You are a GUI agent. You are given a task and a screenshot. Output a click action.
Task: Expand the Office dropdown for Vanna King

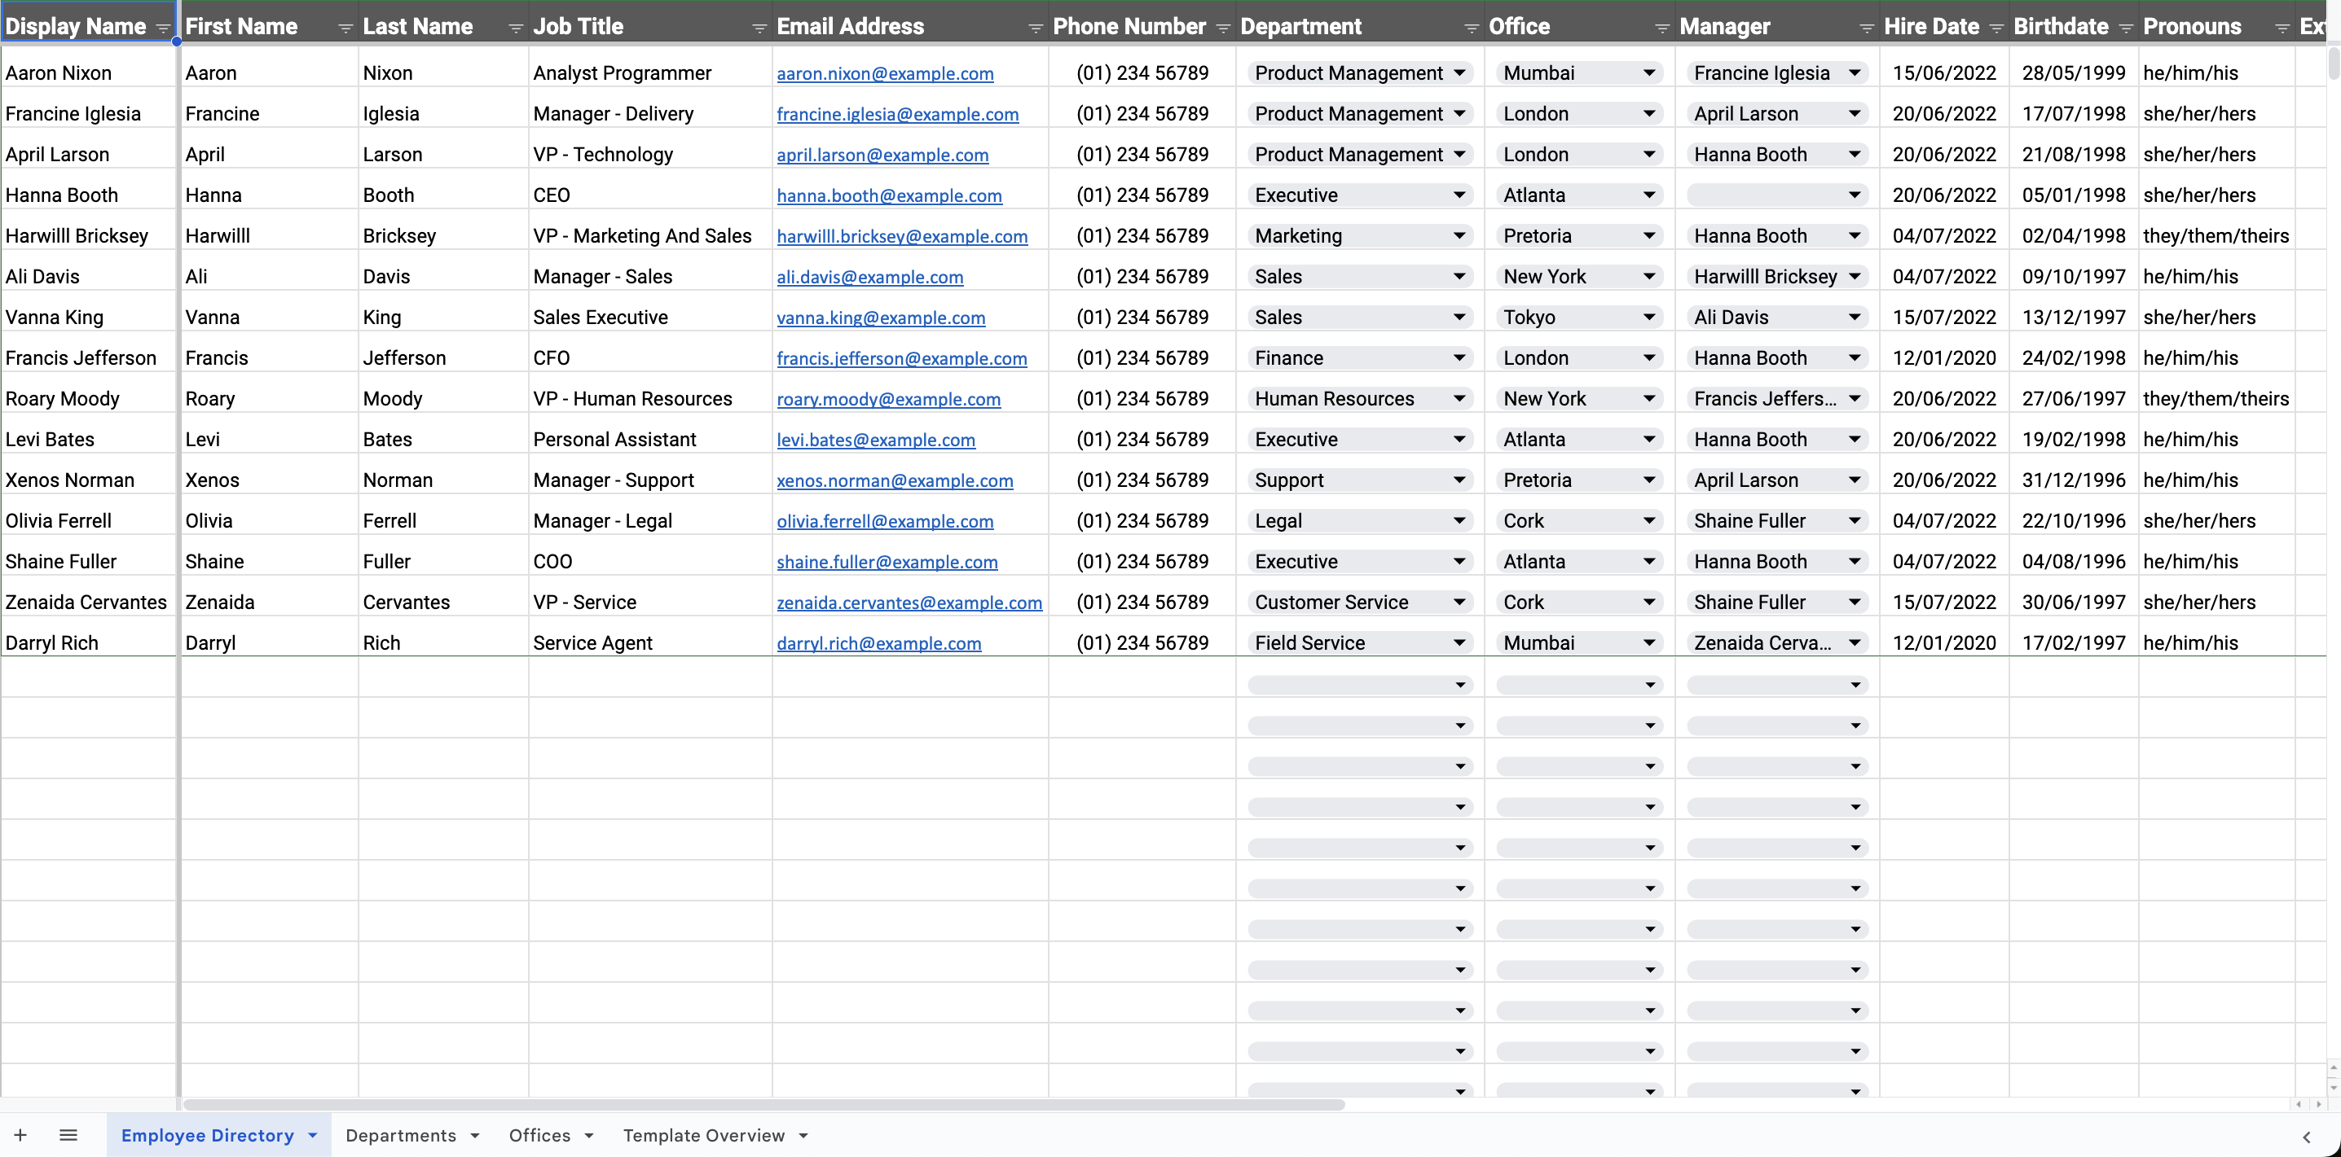coord(1648,316)
